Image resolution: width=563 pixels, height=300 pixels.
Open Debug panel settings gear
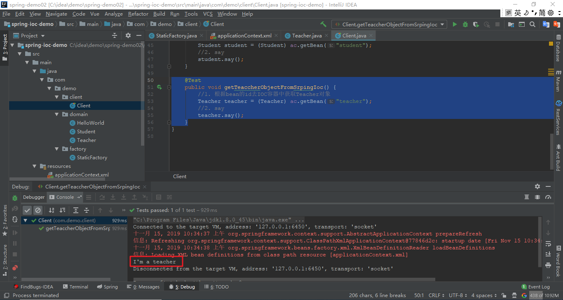537,186
